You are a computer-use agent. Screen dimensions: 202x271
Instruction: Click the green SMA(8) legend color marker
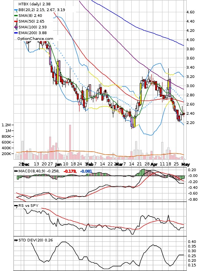(16, 16)
